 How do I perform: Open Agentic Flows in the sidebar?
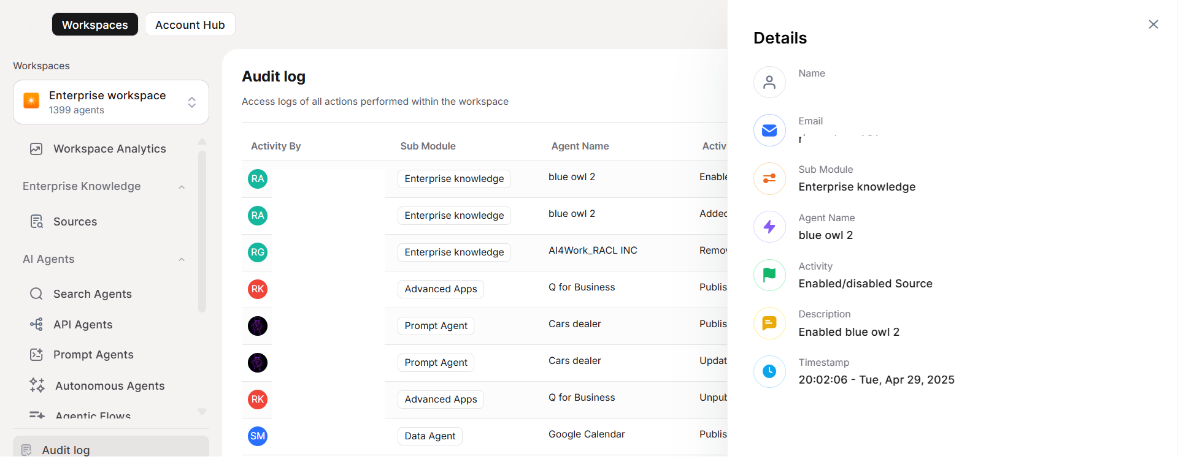[93, 416]
